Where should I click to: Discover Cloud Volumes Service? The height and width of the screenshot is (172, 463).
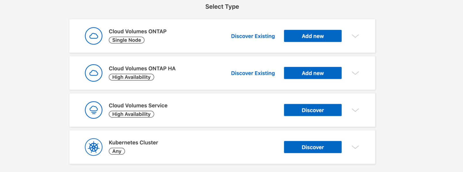point(313,110)
